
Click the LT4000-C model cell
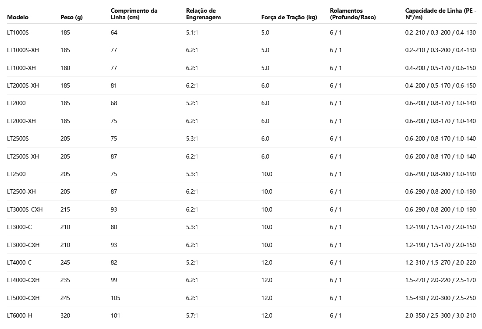tap(20, 262)
